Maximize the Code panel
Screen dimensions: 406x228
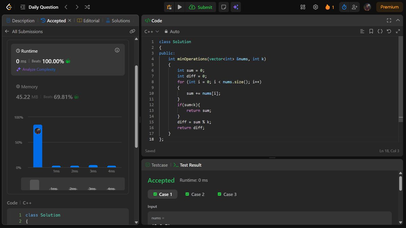(389, 21)
